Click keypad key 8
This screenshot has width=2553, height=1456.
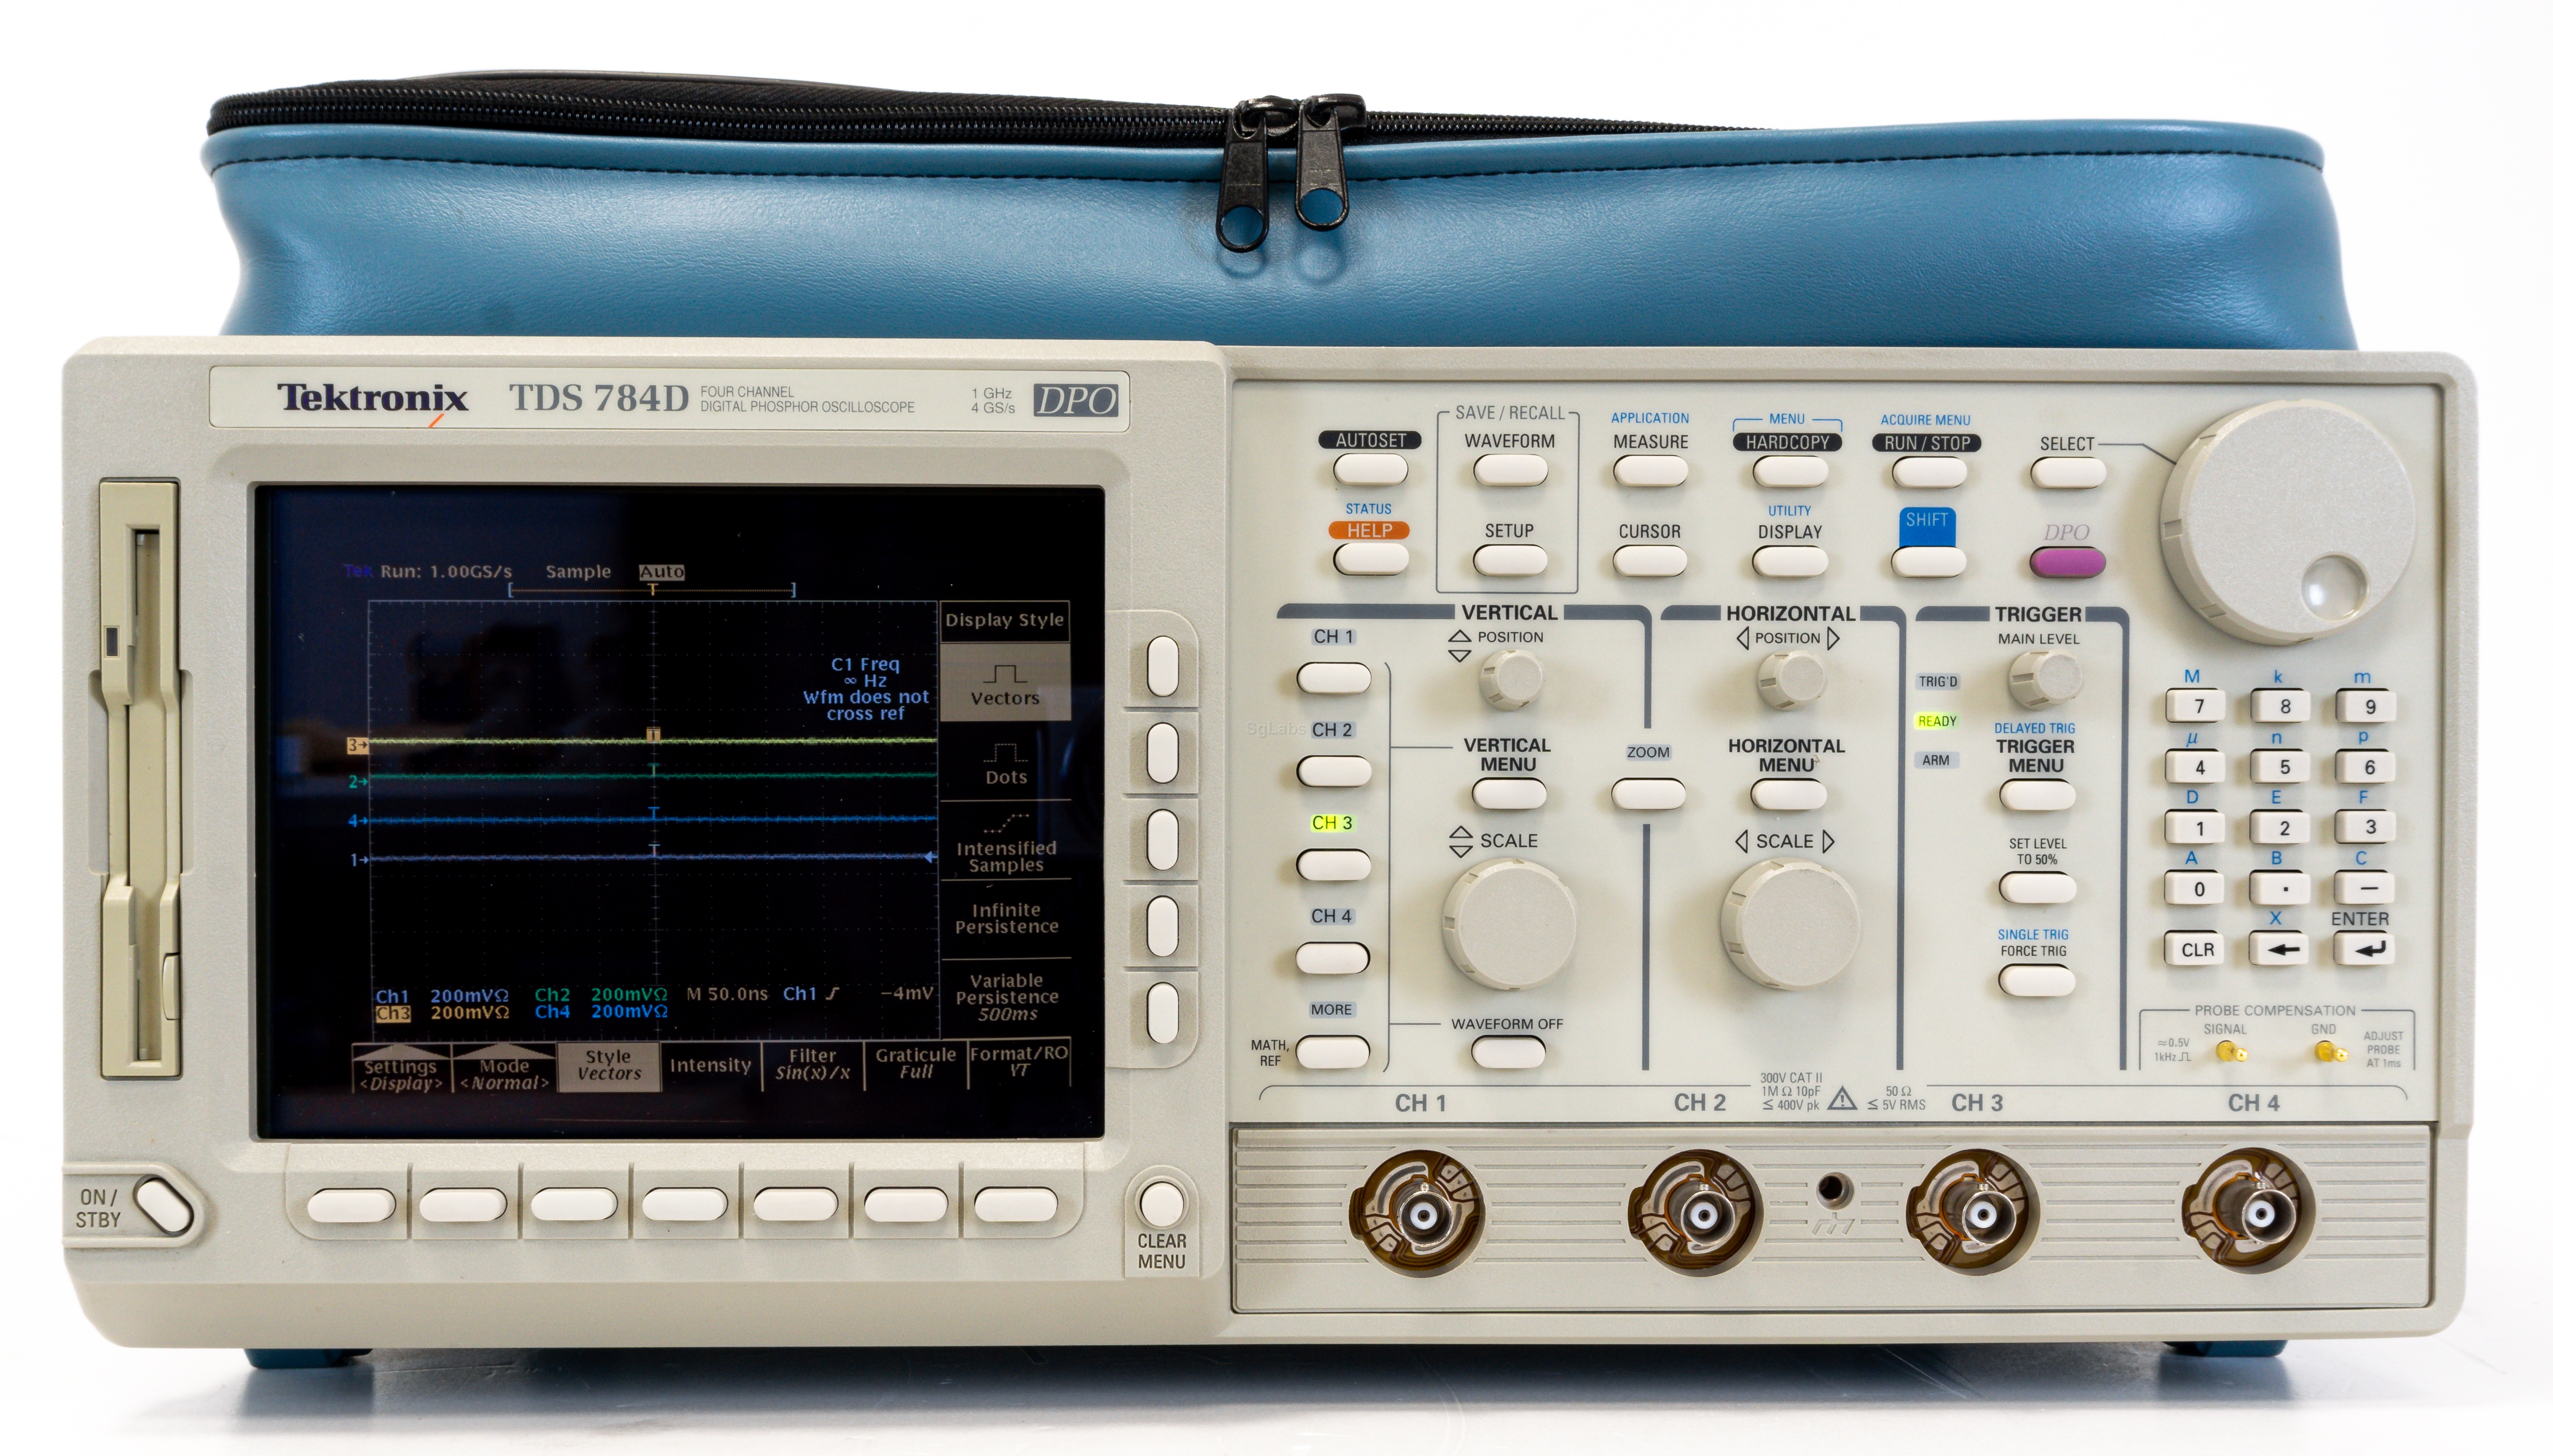[x=2281, y=706]
